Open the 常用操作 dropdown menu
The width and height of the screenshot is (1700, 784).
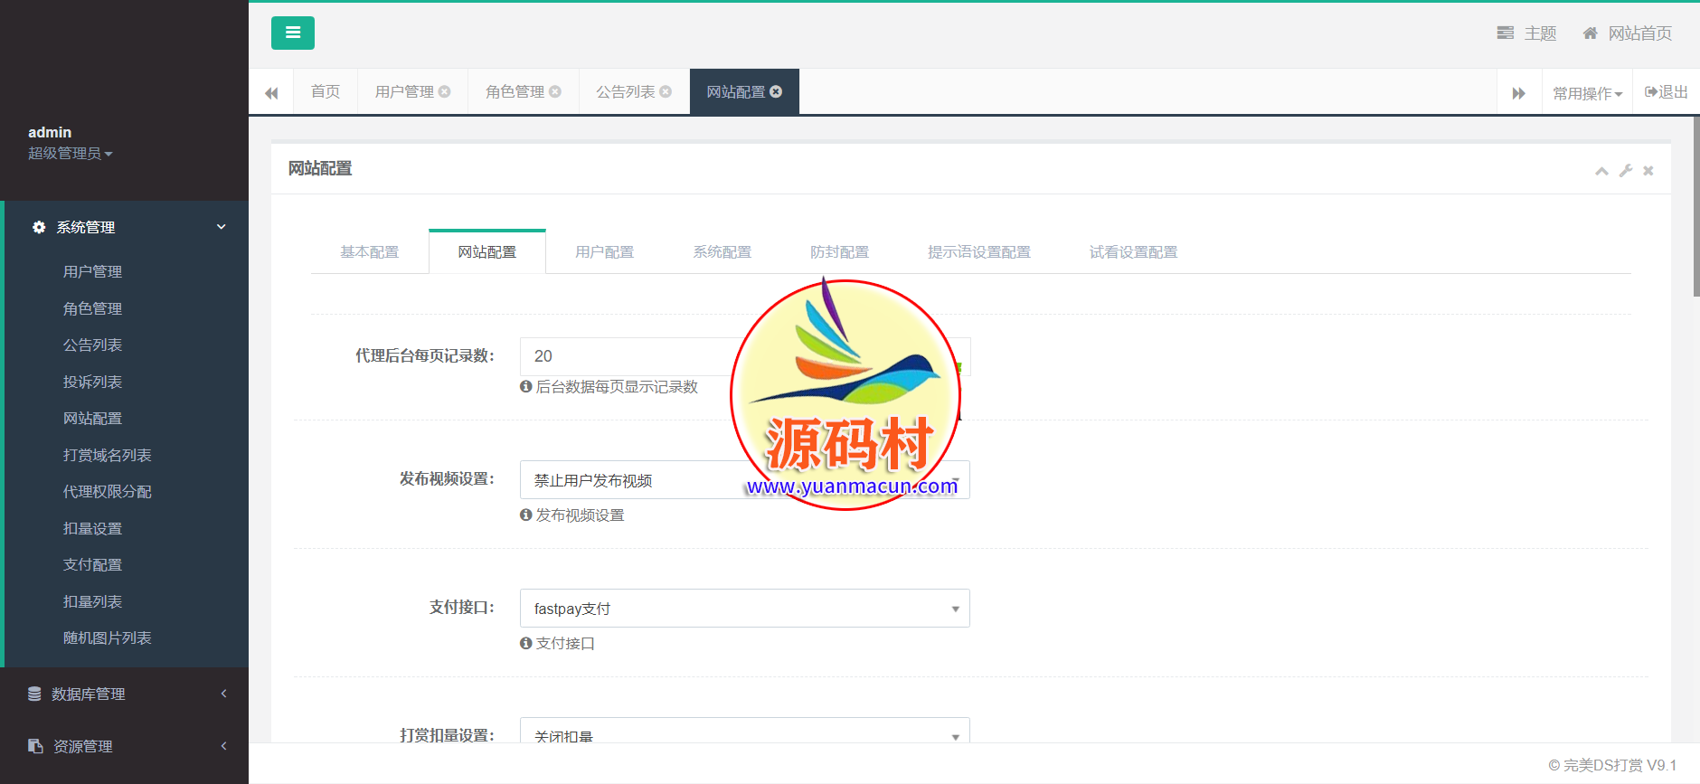coord(1587,93)
